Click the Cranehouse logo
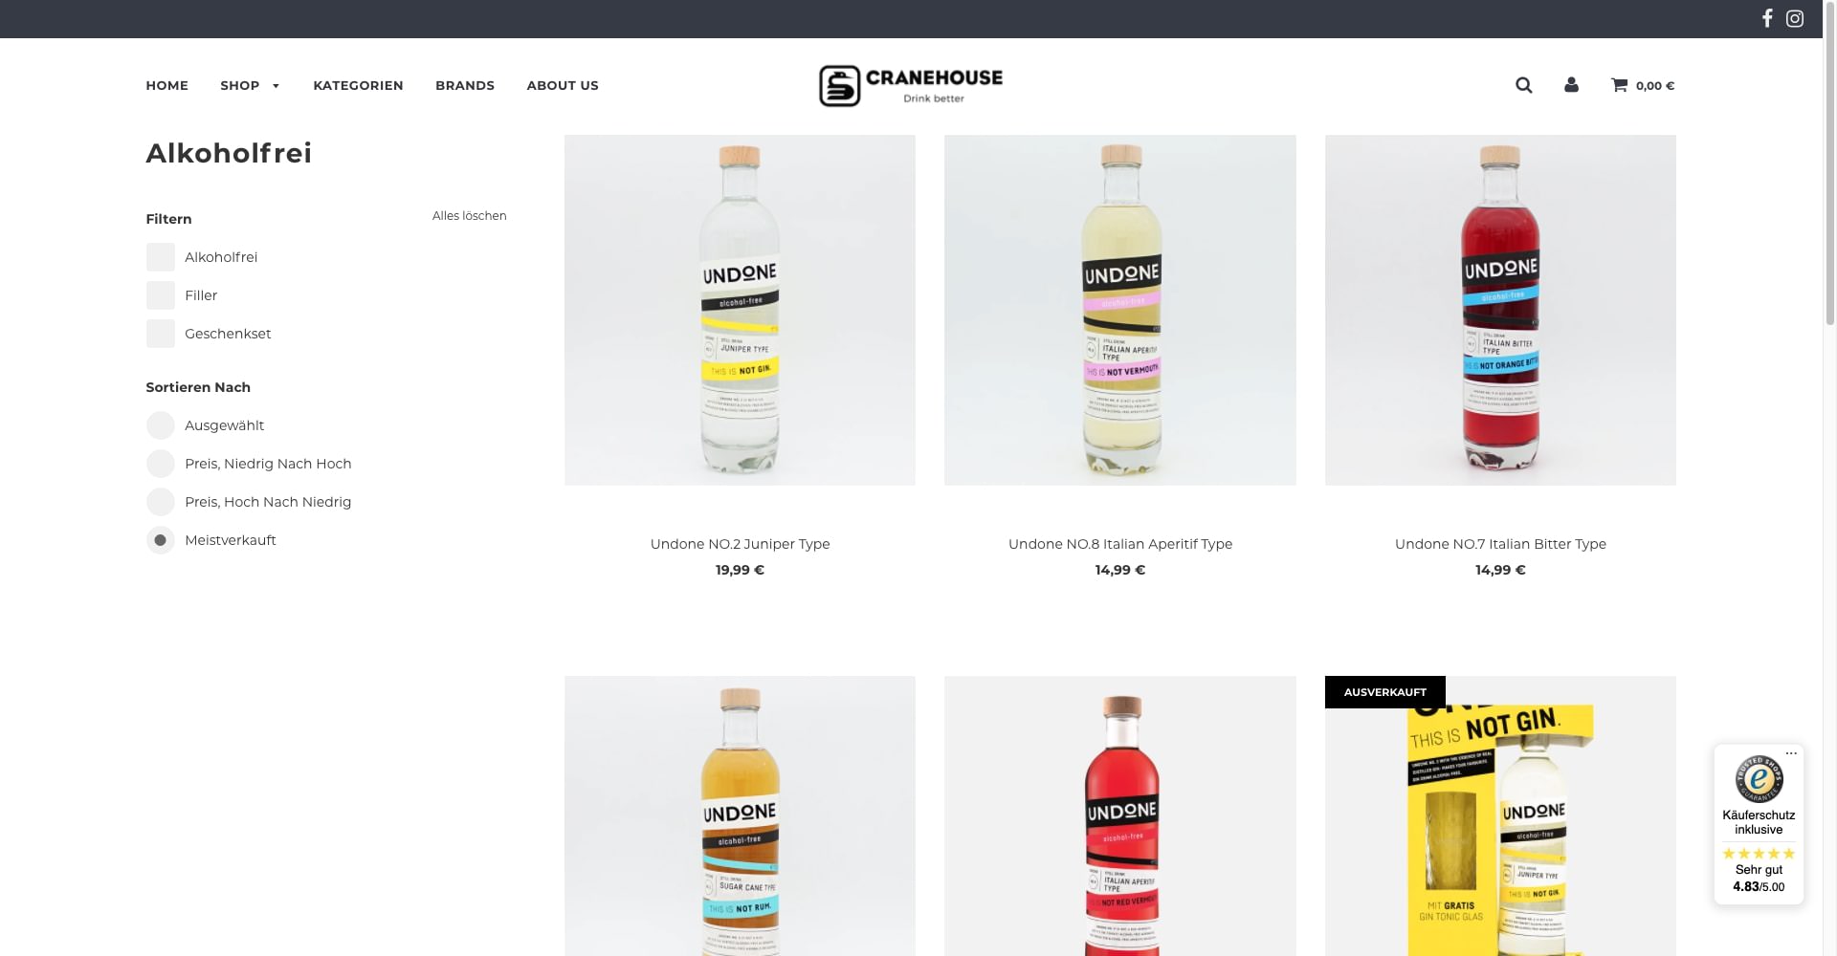Screen dimensions: 1837x956 [x=911, y=85]
